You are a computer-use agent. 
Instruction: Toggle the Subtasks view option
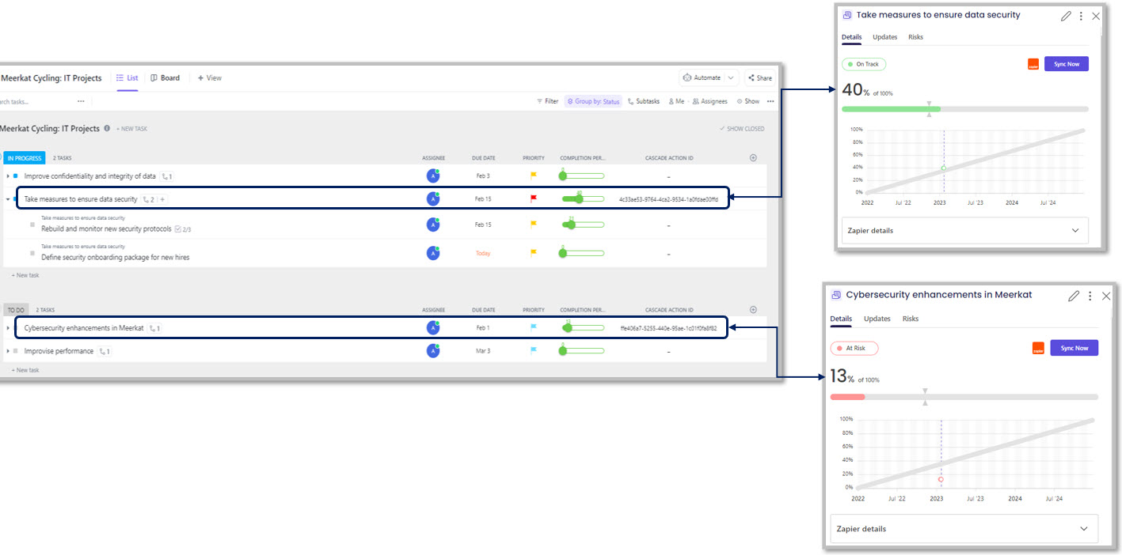click(x=643, y=101)
